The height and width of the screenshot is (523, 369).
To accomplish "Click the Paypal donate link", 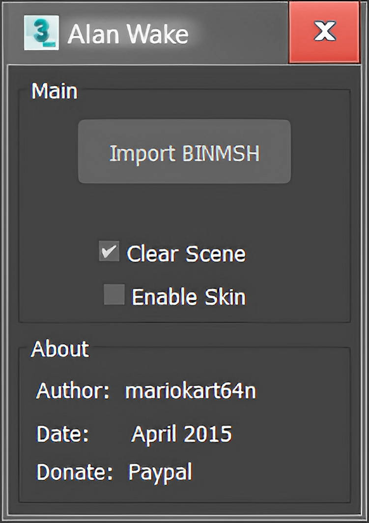I will coord(160,472).
